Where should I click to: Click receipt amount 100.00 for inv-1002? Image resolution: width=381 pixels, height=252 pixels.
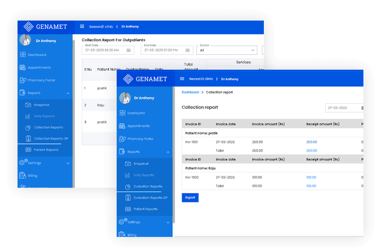coord(311,177)
